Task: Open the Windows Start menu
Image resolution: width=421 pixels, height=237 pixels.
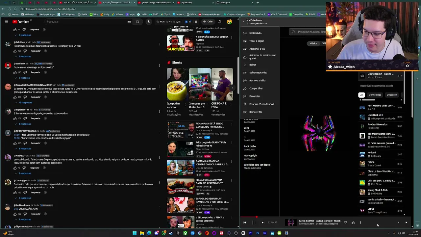Action: pyautogui.click(x=135, y=233)
